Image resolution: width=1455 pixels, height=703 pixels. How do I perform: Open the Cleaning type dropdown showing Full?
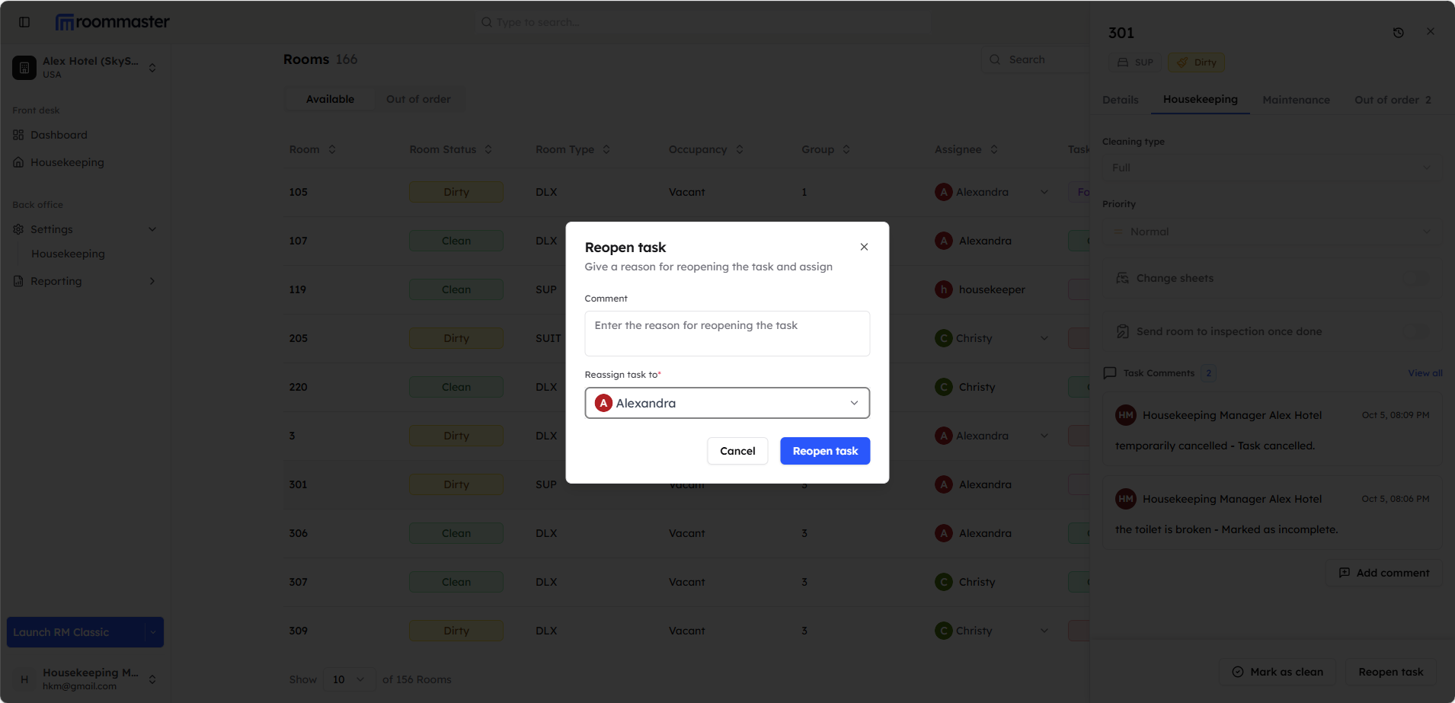click(x=1271, y=167)
